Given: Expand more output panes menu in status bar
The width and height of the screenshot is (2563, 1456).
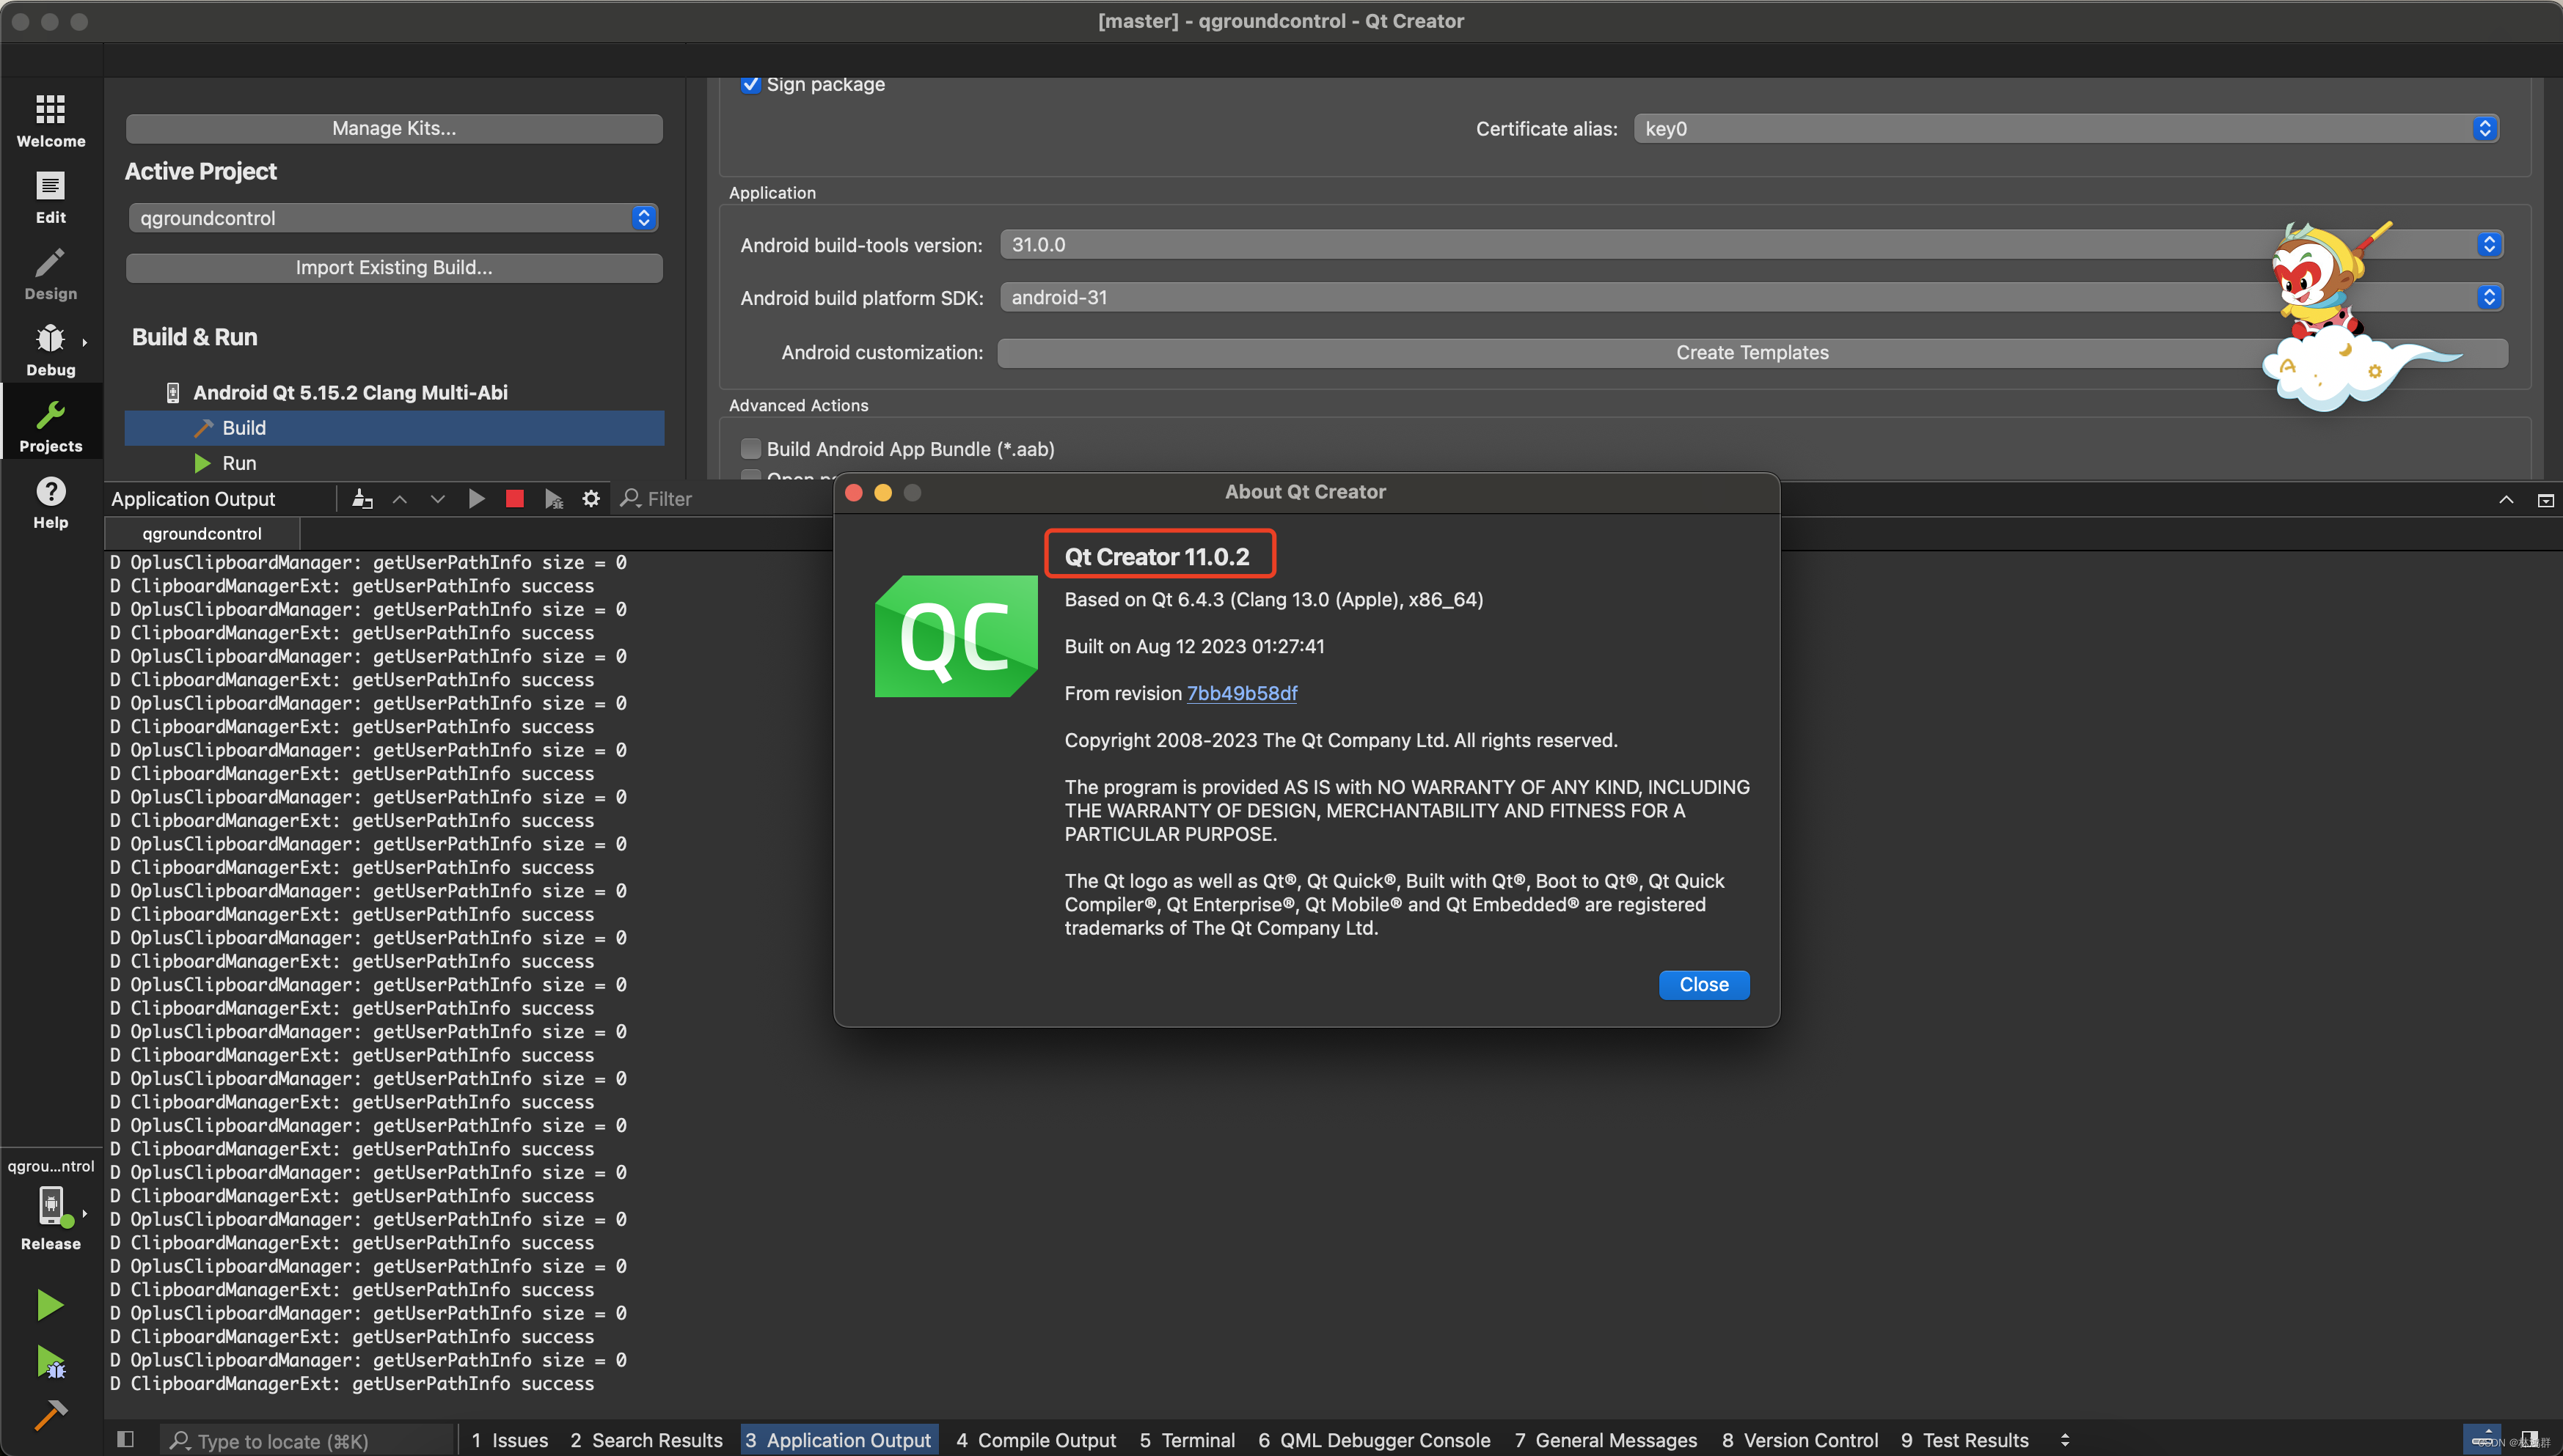Looking at the screenshot, I should pyautogui.click(x=2065, y=1440).
